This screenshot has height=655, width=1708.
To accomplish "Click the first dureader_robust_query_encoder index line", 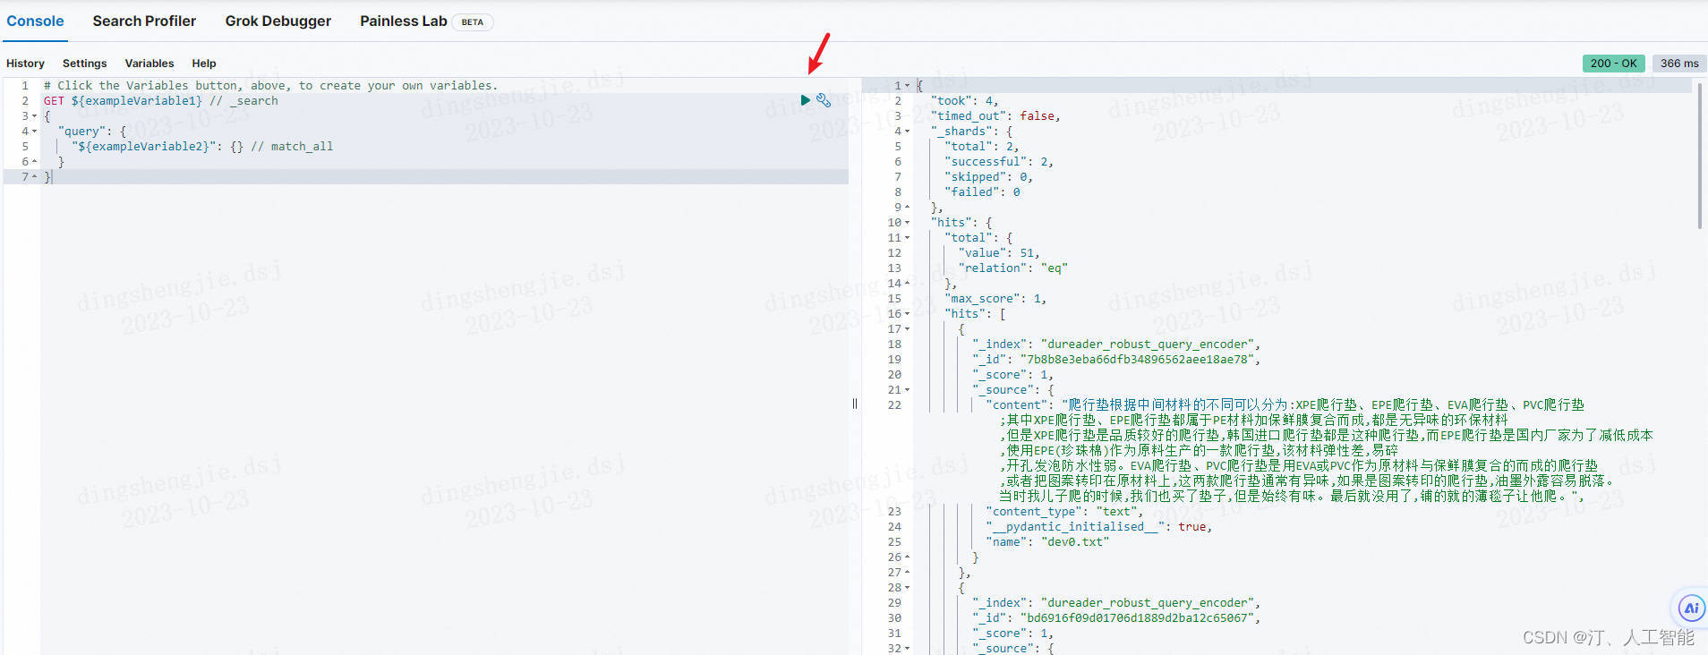I will click(1116, 345).
